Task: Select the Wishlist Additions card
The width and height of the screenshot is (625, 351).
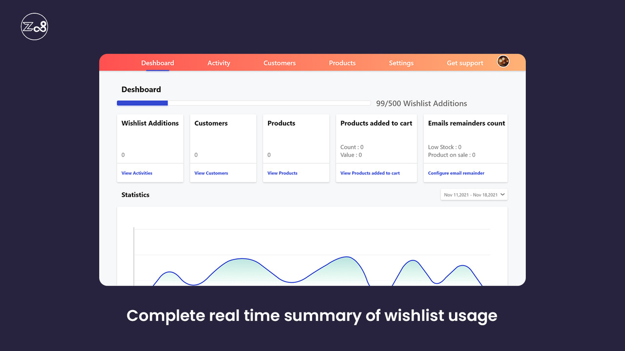Action: 150,139
